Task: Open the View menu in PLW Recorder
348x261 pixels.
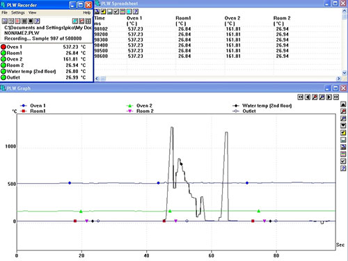Action: (32, 13)
